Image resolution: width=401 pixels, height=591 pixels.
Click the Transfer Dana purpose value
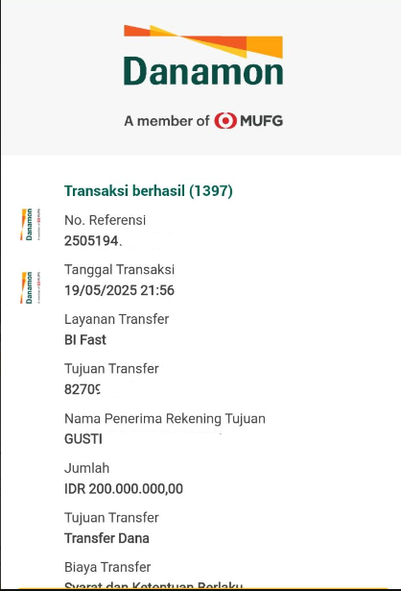(x=106, y=538)
